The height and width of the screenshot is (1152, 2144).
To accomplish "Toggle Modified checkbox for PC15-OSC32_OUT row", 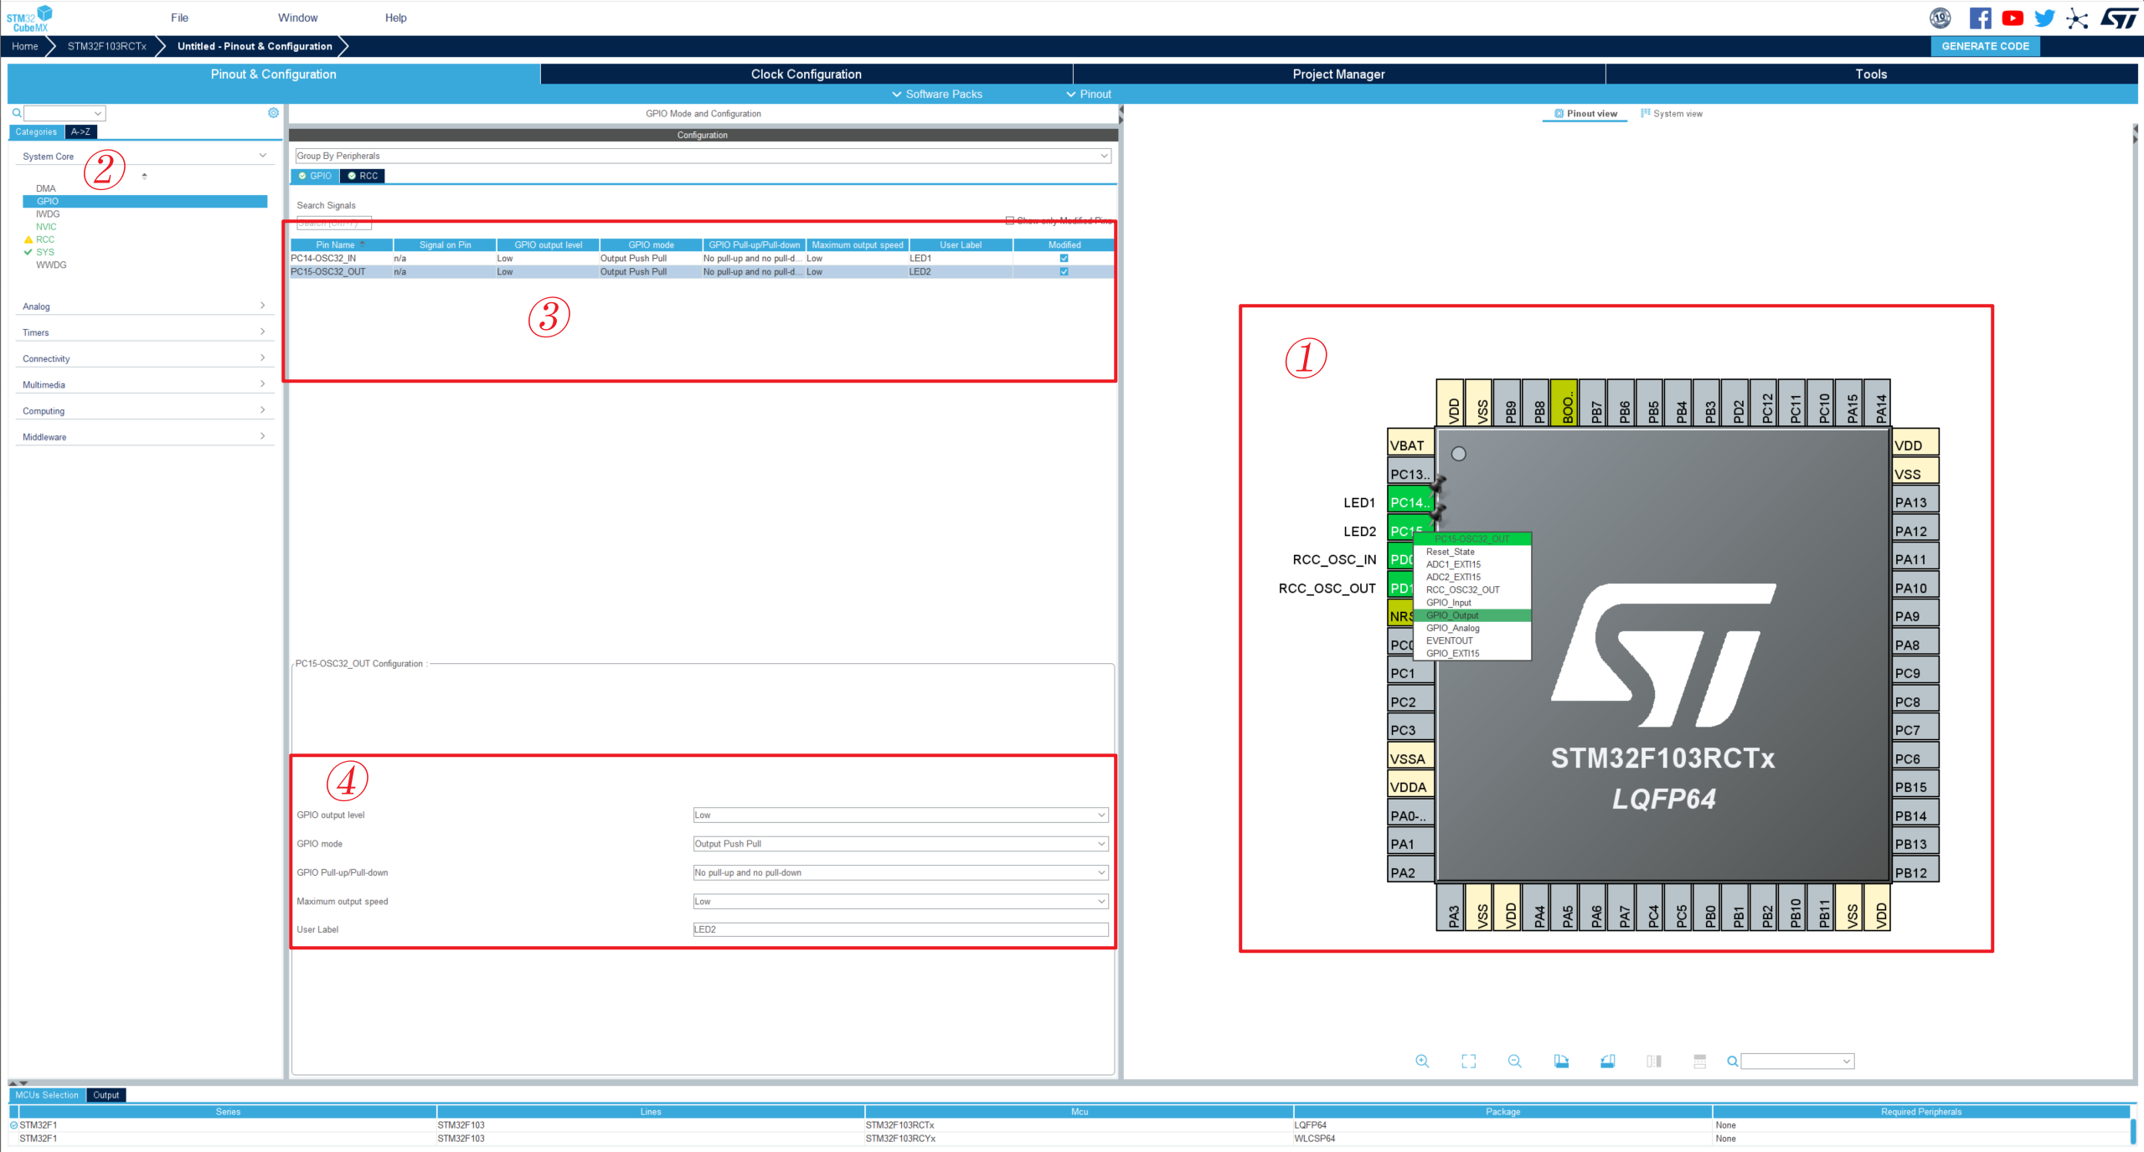I will click(1064, 271).
